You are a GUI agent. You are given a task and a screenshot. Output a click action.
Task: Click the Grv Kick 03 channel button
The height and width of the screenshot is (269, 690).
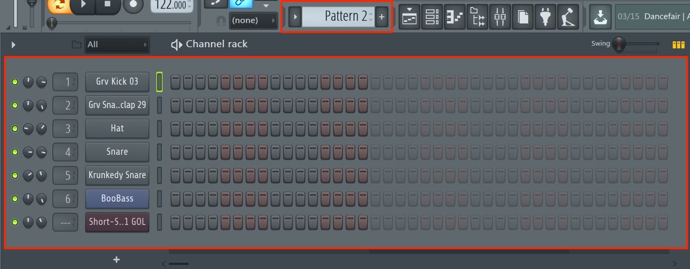point(117,82)
